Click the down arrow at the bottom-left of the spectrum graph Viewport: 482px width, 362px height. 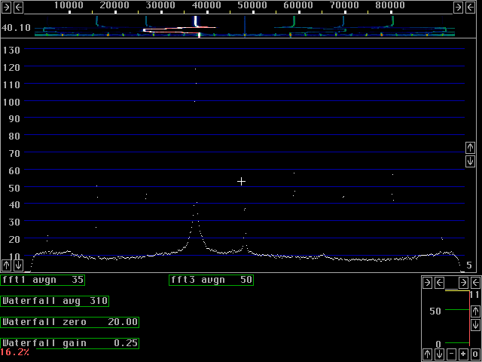[19, 265]
